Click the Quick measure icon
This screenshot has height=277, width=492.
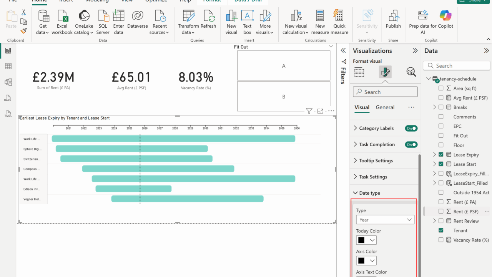pyautogui.click(x=339, y=17)
